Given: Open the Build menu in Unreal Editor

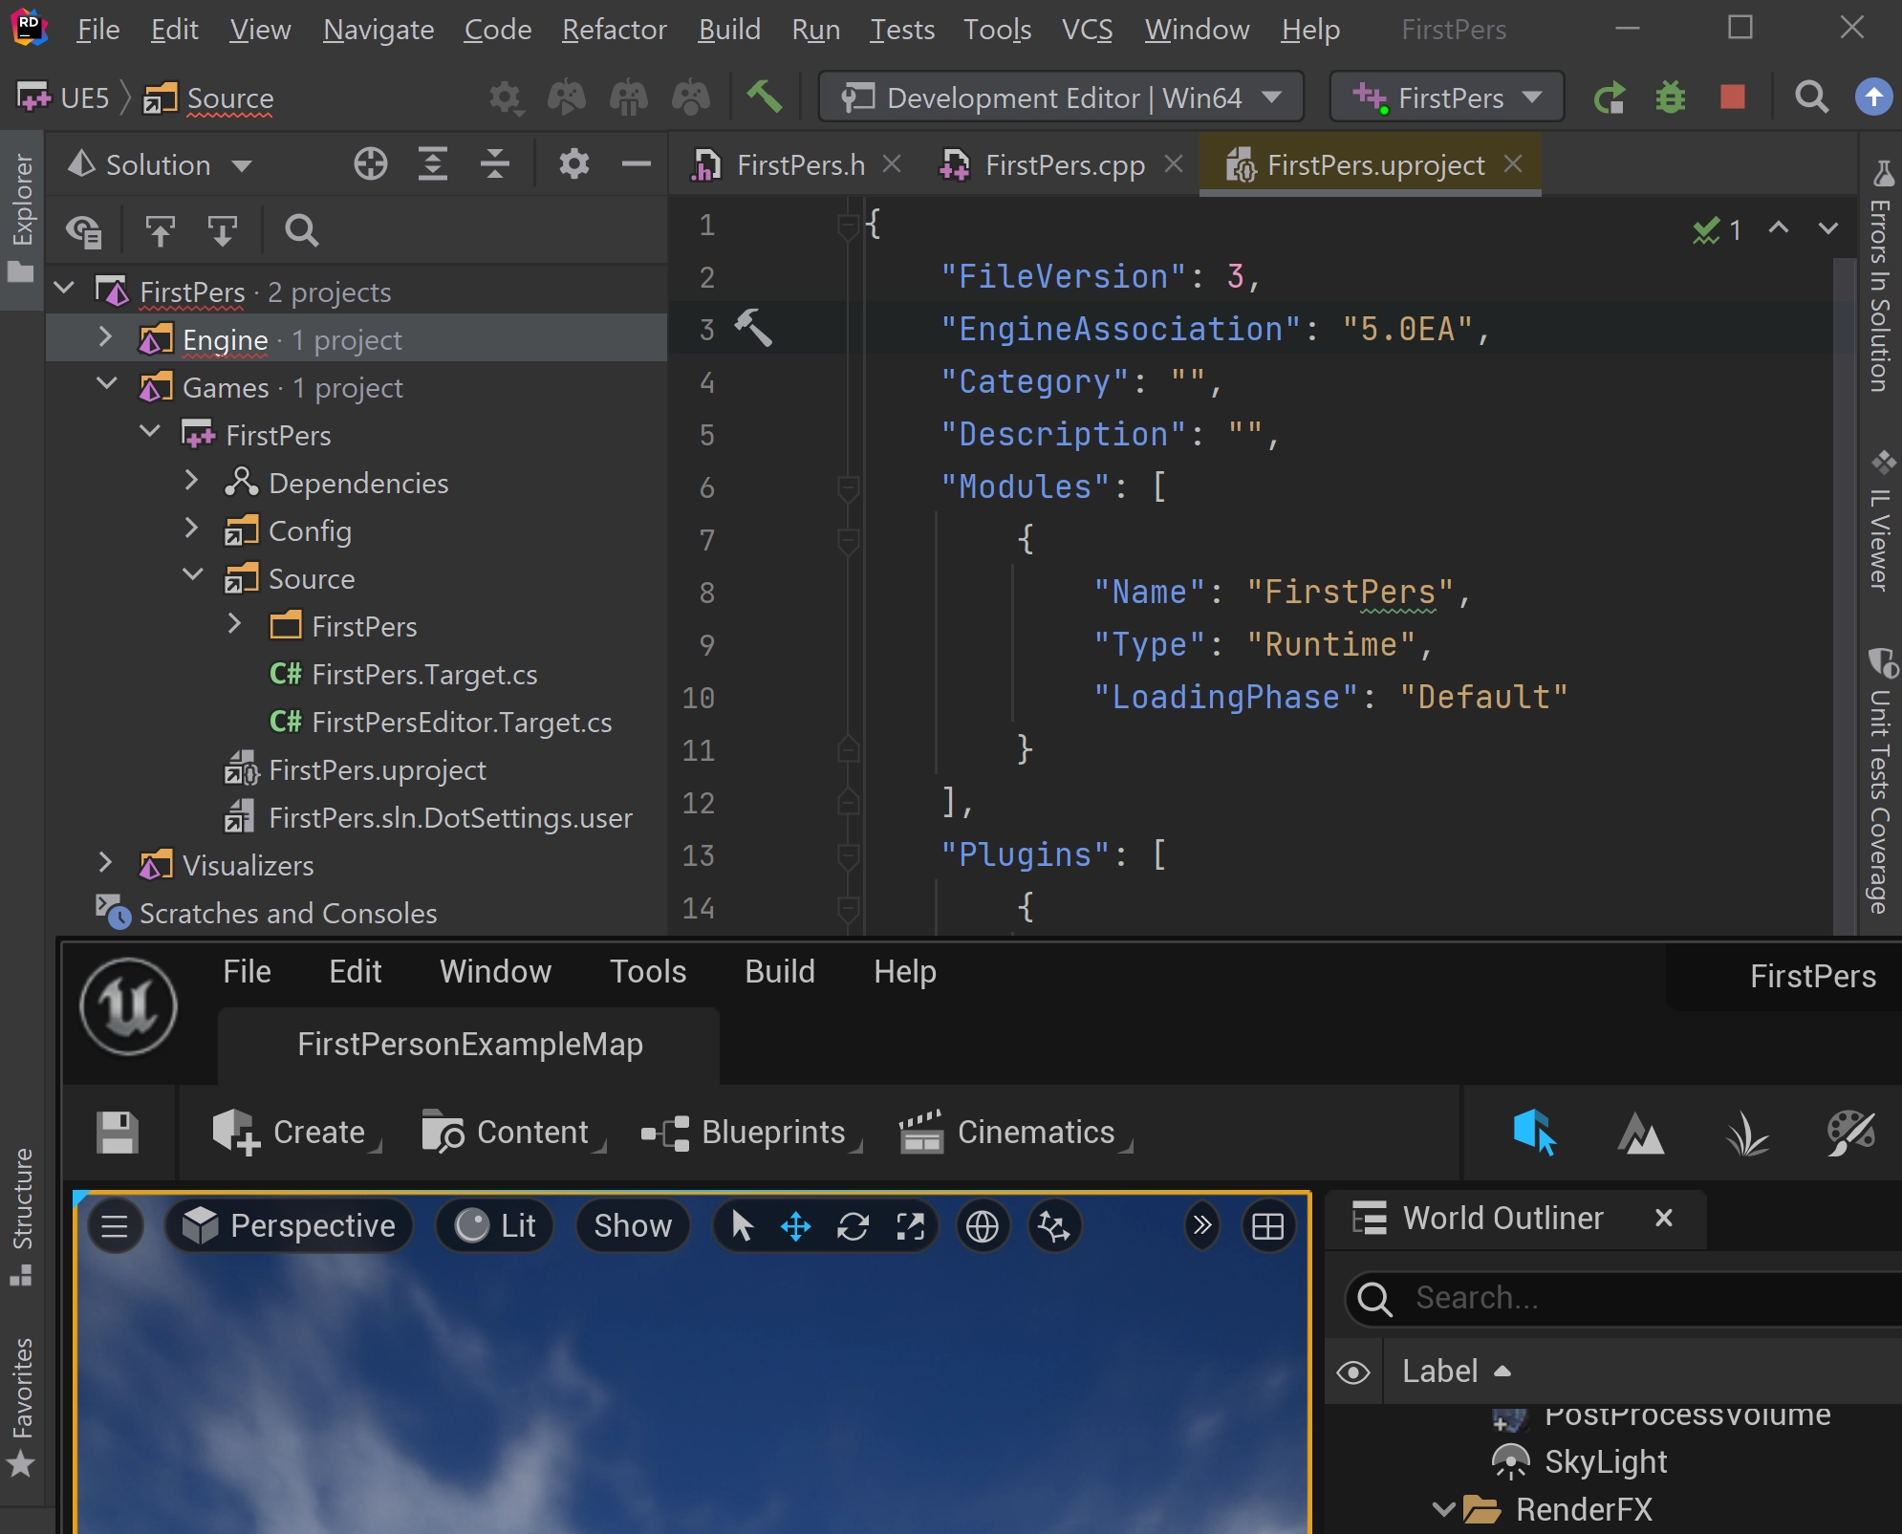Looking at the screenshot, I should [776, 970].
